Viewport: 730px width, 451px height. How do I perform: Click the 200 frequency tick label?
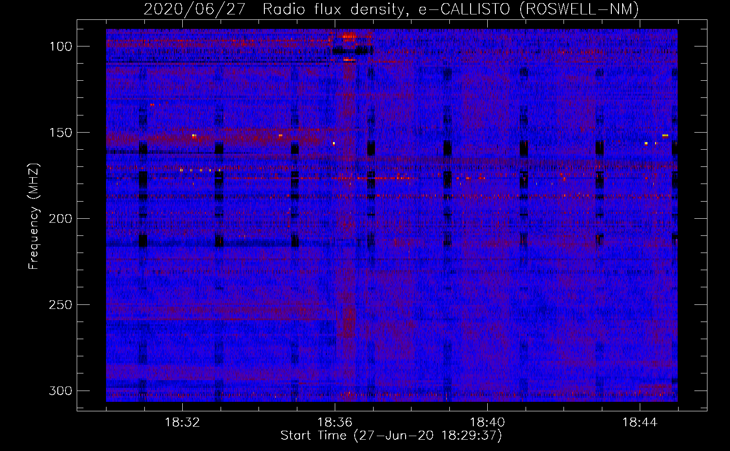click(60, 219)
